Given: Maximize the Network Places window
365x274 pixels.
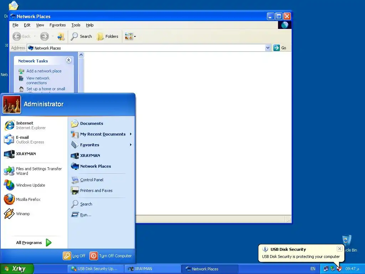Looking at the screenshot, I should point(279,16).
